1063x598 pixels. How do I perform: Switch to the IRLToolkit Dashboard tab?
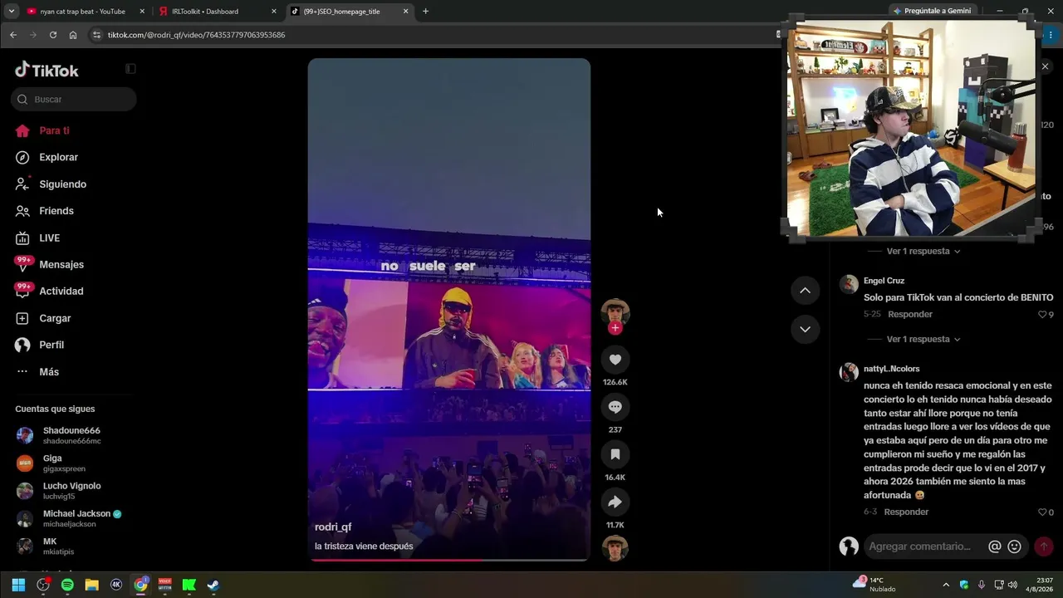point(215,12)
